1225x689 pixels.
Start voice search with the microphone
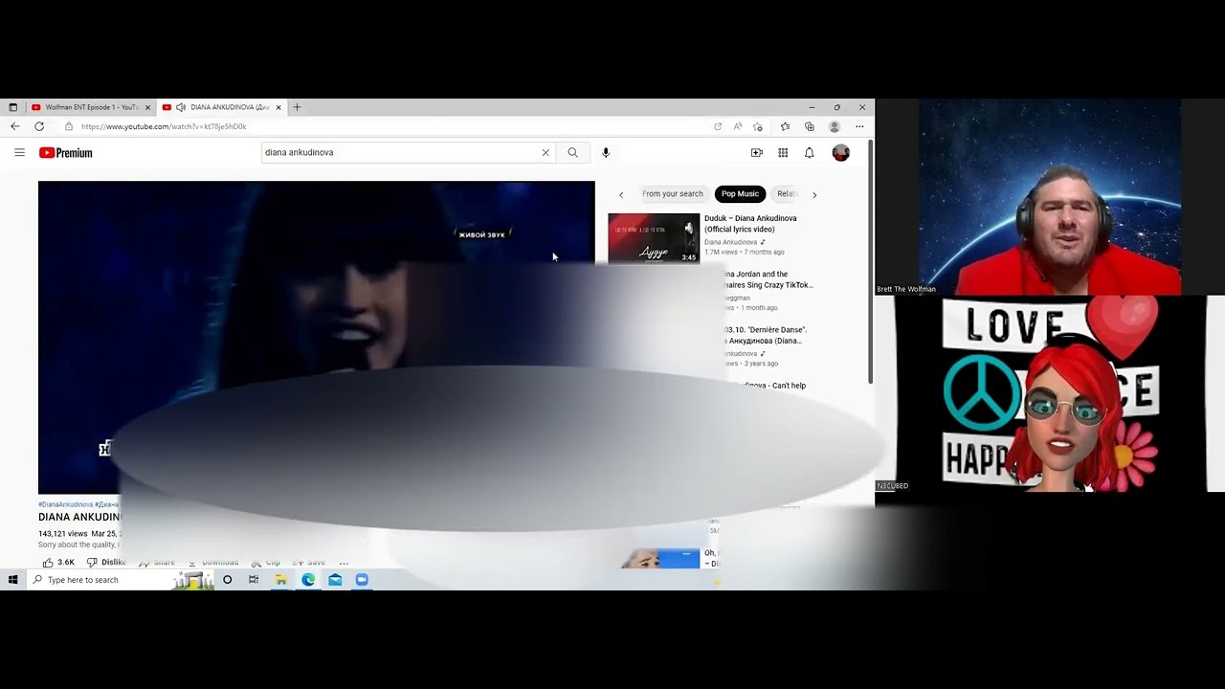(x=605, y=152)
